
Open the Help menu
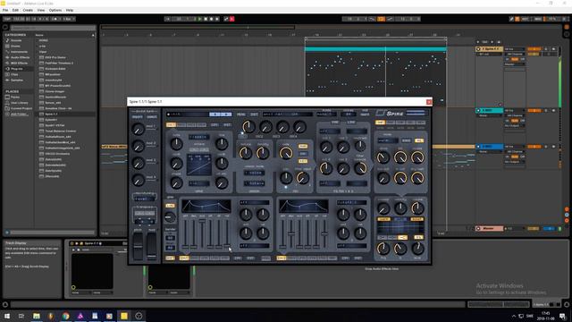pyautogui.click(x=70, y=10)
